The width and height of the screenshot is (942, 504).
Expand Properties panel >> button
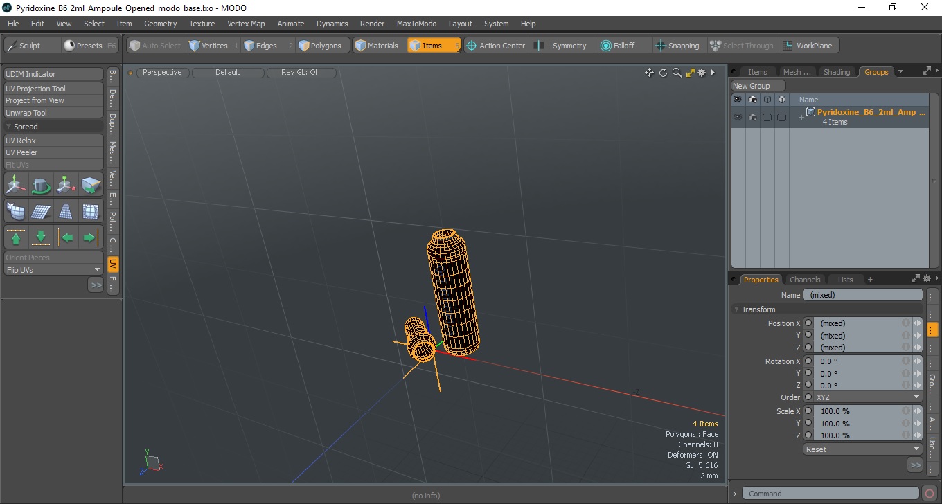(x=915, y=465)
